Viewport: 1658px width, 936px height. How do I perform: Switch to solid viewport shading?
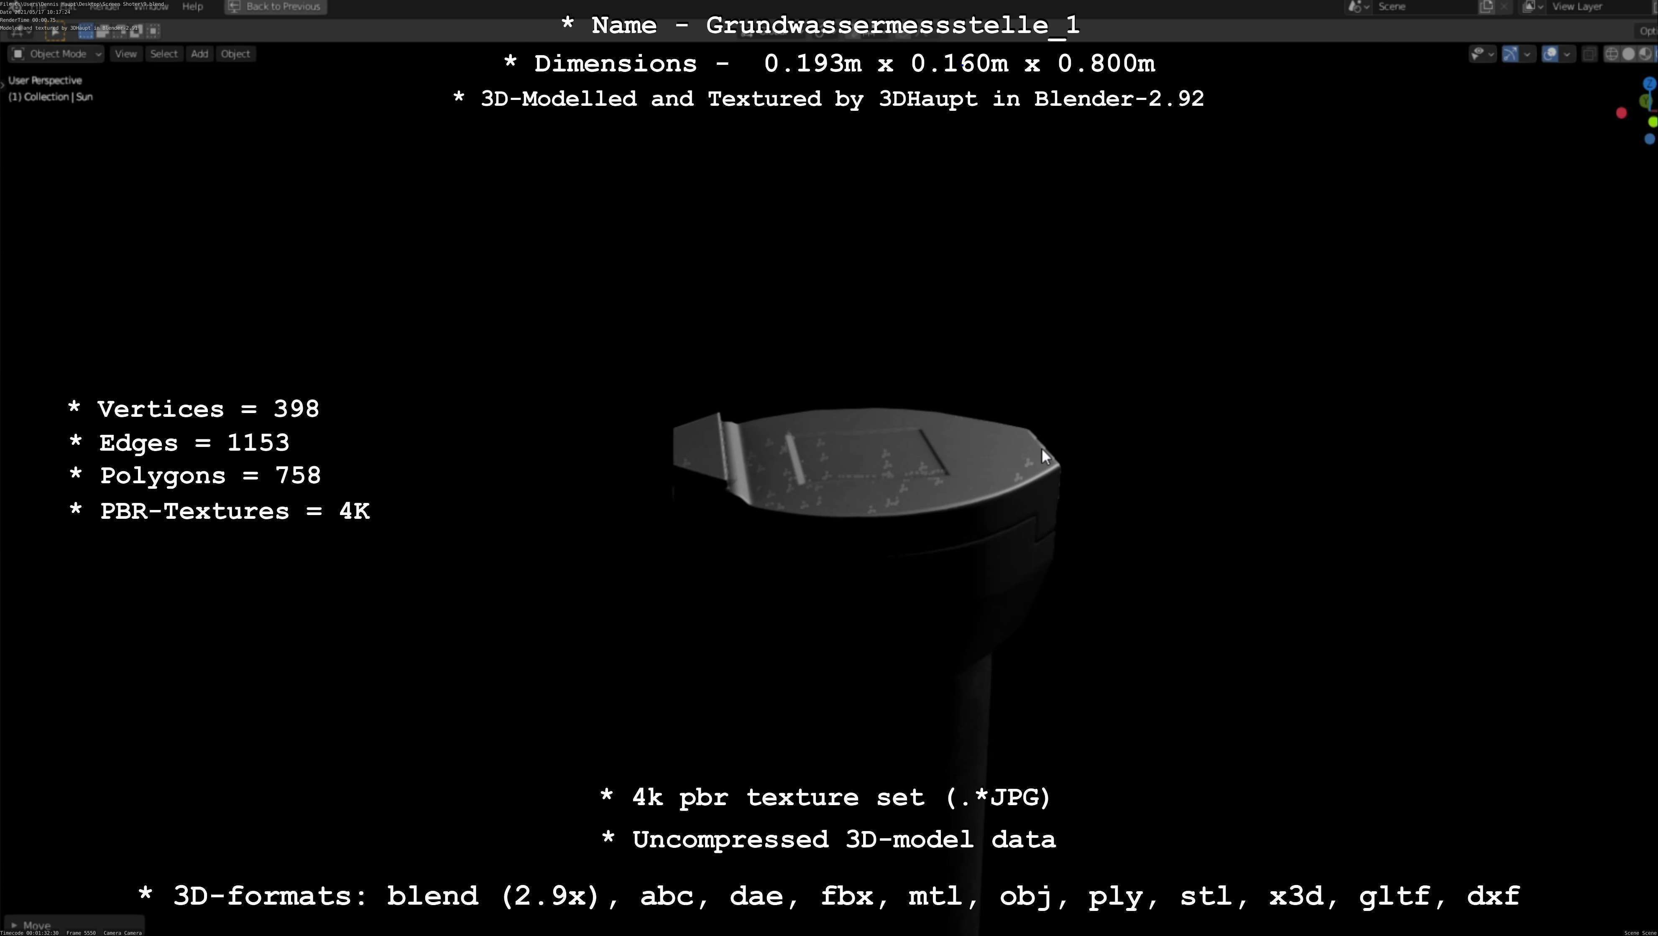coord(1628,54)
